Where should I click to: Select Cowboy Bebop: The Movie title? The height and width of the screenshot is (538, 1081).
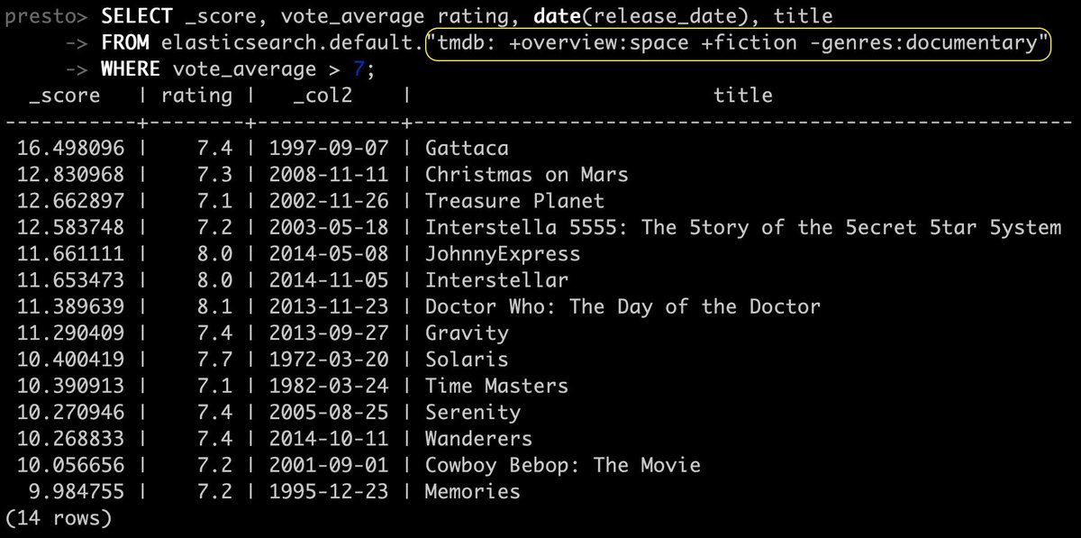pos(562,466)
